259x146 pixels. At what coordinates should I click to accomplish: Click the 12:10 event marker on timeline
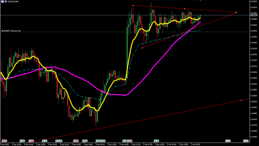45,141
